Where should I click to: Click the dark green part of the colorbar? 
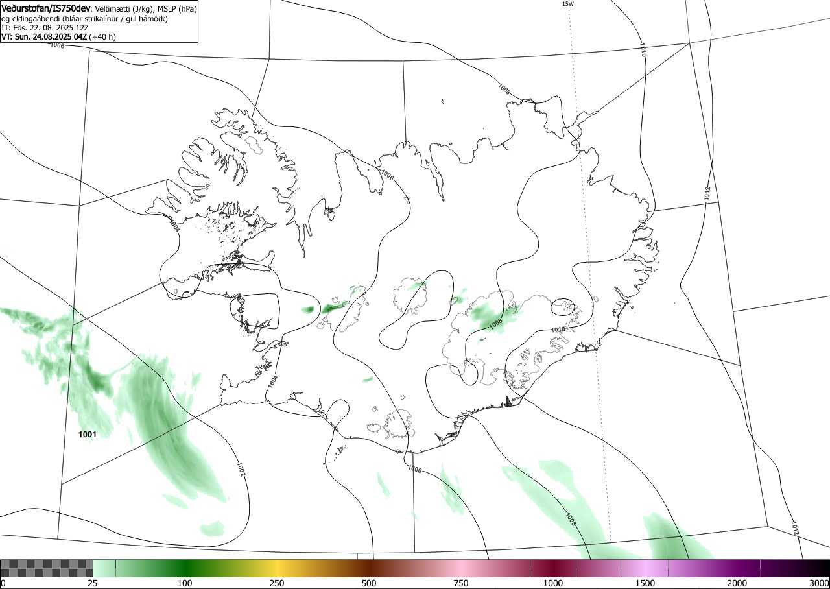click(x=185, y=568)
